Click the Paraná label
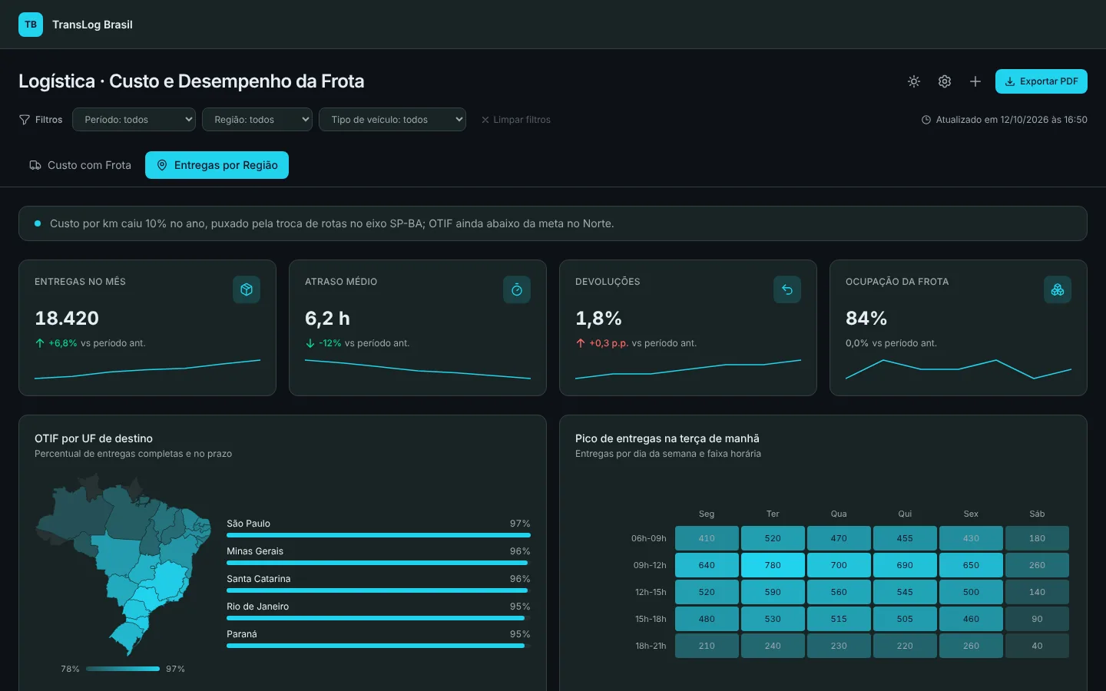 click(x=242, y=634)
